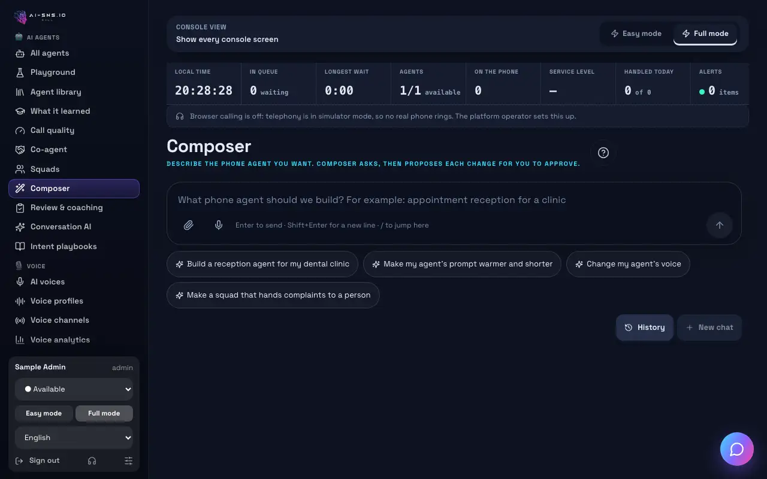Open the Available status dropdown
The image size is (767, 479).
(x=74, y=389)
